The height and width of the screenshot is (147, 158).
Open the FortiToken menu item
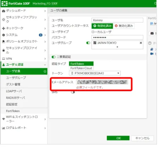pyautogui.click(x=13, y=111)
